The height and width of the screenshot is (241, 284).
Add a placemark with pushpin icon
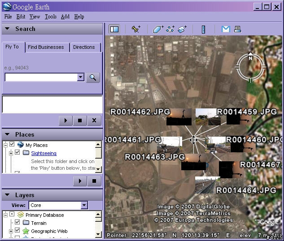click(136, 29)
